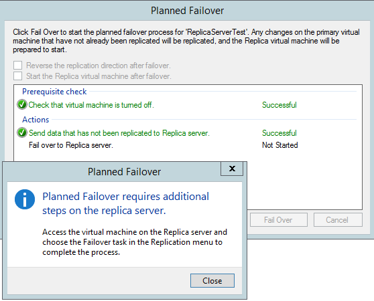Select the Prerequisite check section heading
Image resolution: width=374 pixels, height=301 pixels.
54,92
